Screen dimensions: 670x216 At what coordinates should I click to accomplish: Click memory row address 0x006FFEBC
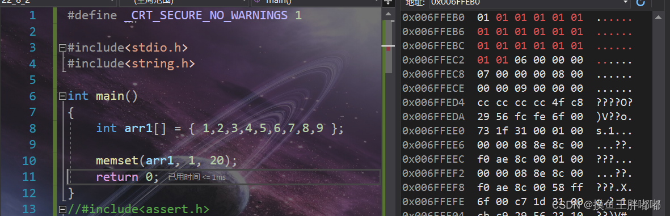coord(433,46)
